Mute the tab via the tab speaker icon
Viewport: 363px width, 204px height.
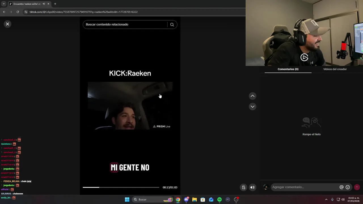point(44,4)
